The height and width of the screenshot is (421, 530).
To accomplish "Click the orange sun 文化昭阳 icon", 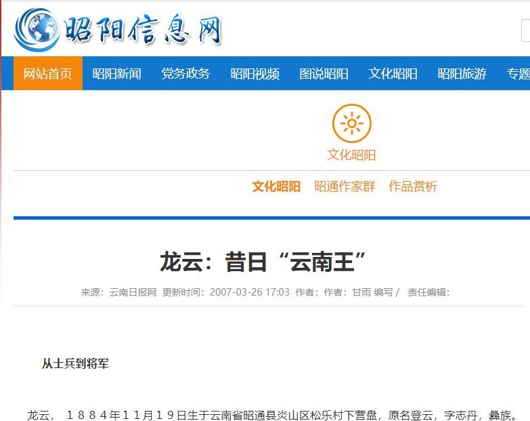I will coord(351,123).
